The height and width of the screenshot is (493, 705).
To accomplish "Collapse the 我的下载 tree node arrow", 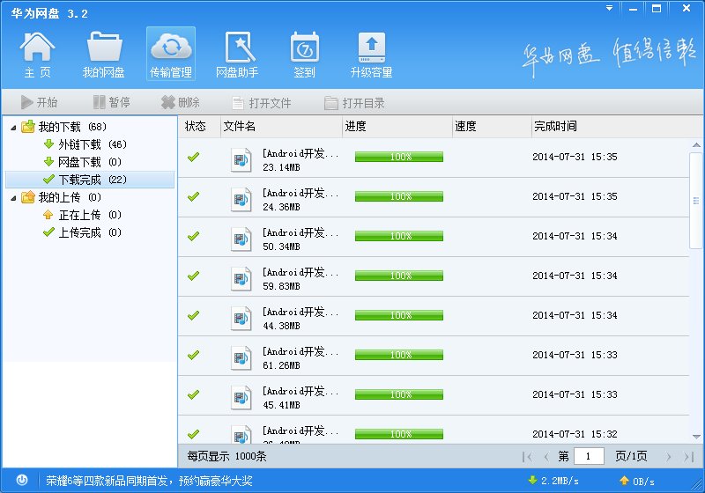I will (x=13, y=128).
